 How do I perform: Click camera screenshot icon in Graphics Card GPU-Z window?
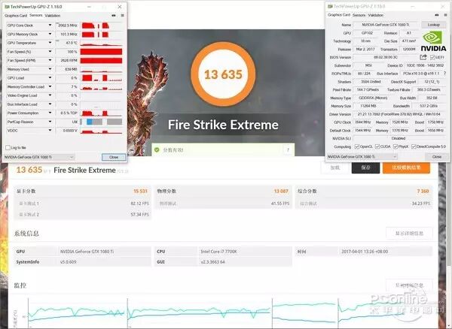tap(437, 15)
